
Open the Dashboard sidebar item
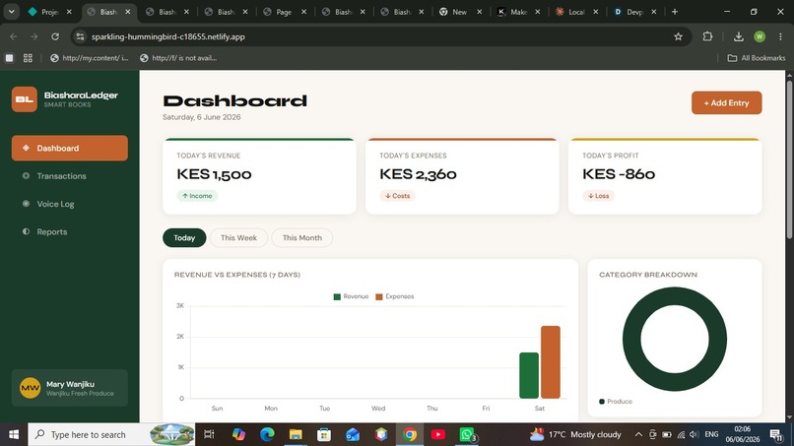pos(69,148)
